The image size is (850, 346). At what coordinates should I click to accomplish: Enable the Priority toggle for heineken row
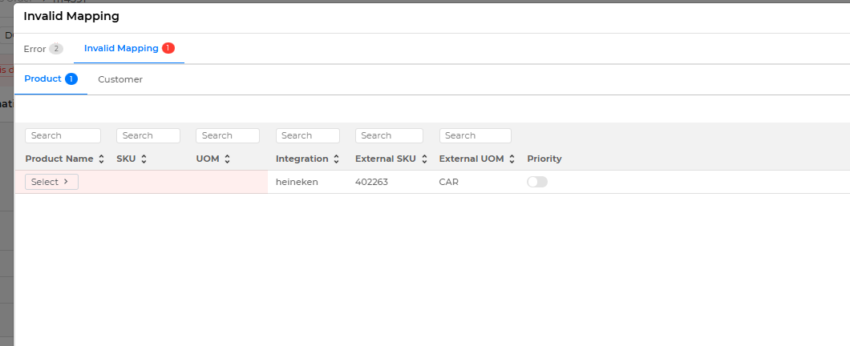click(x=536, y=182)
